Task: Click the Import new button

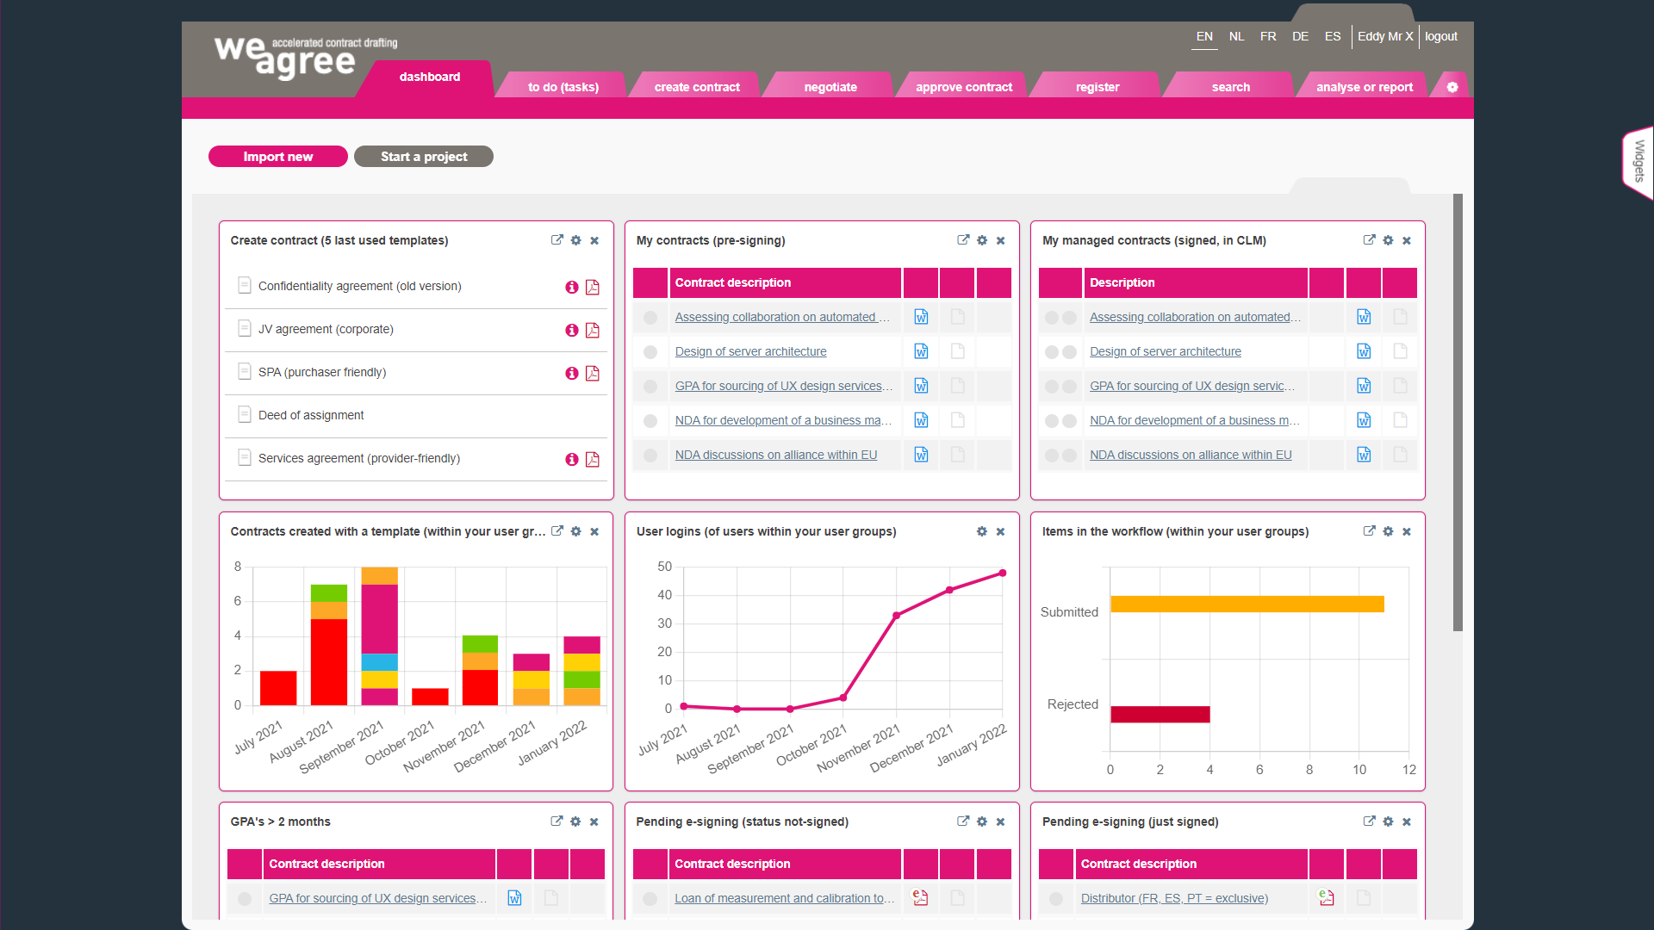Action: 277,156
